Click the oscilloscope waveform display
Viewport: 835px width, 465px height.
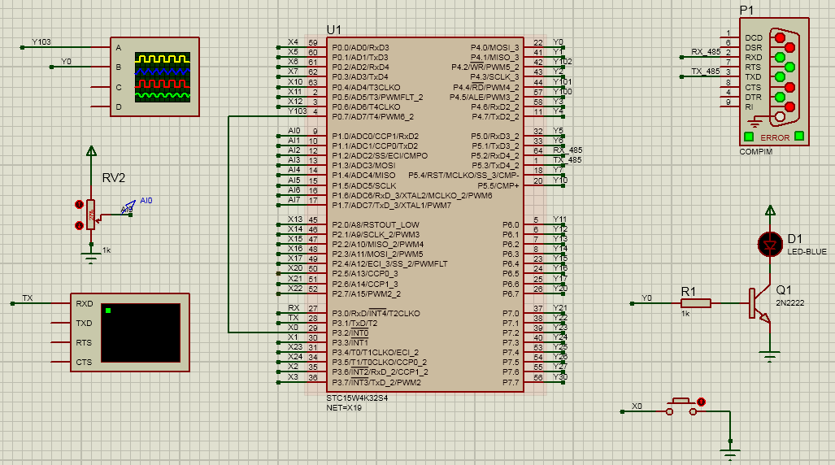pyautogui.click(x=163, y=77)
